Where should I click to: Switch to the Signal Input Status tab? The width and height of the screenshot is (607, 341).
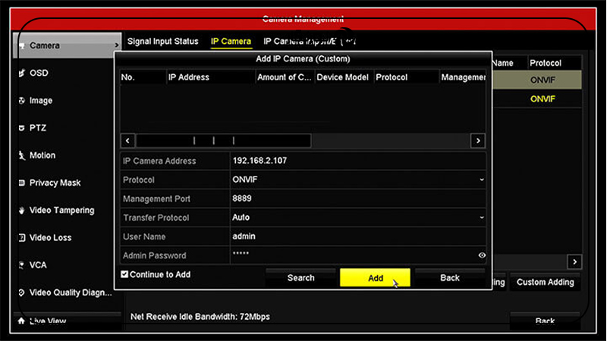[x=162, y=42]
